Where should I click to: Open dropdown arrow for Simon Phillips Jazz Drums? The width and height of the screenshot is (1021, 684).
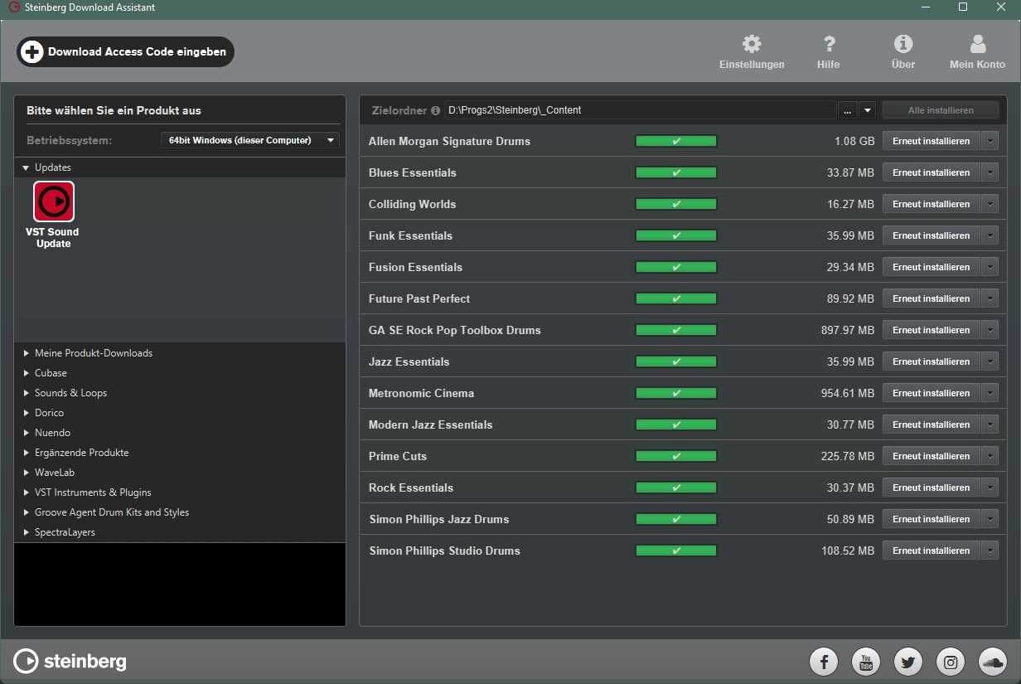pos(990,519)
